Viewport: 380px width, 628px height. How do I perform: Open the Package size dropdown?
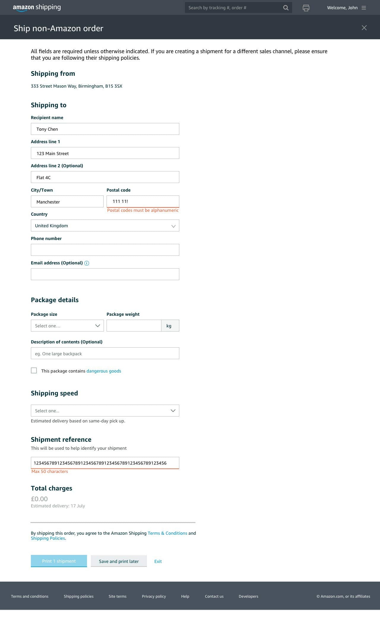click(67, 326)
